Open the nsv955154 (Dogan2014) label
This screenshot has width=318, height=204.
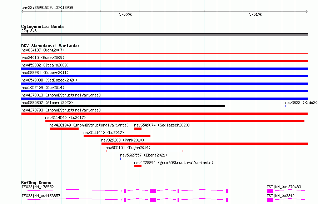click(128, 148)
